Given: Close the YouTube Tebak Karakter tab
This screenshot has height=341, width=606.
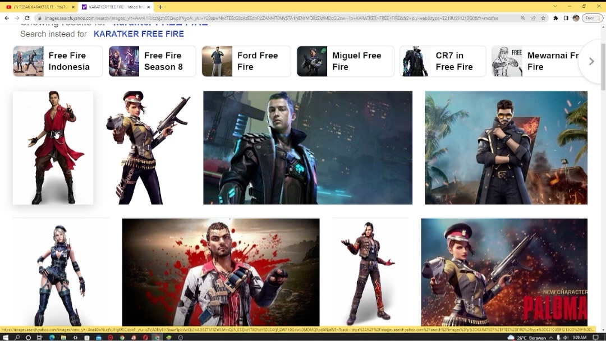Looking at the screenshot, I should point(73,7).
